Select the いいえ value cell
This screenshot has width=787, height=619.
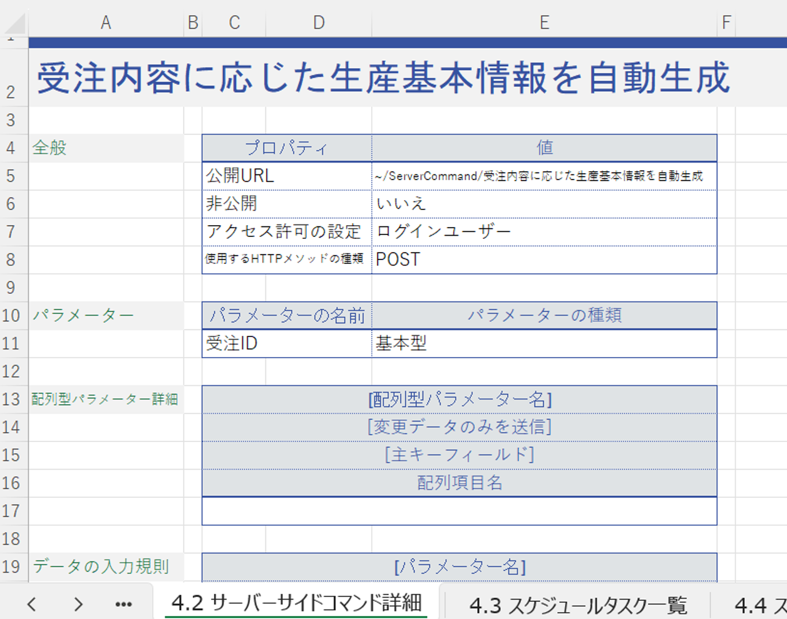(544, 204)
